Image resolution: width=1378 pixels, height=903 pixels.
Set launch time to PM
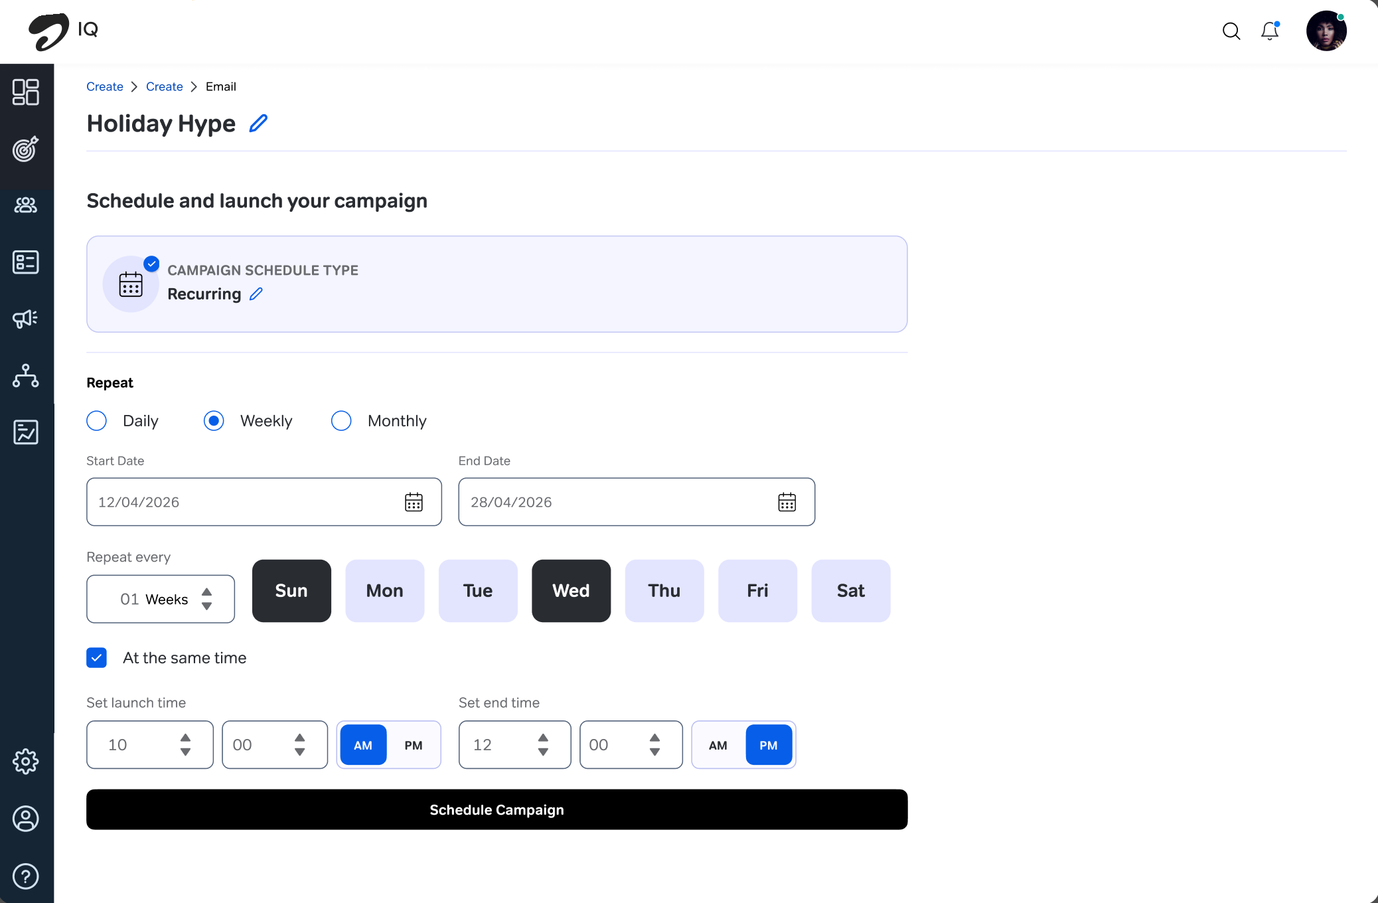coord(414,745)
